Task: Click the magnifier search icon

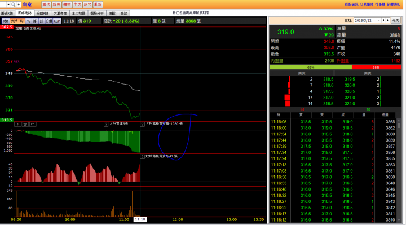Action: [13, 5]
